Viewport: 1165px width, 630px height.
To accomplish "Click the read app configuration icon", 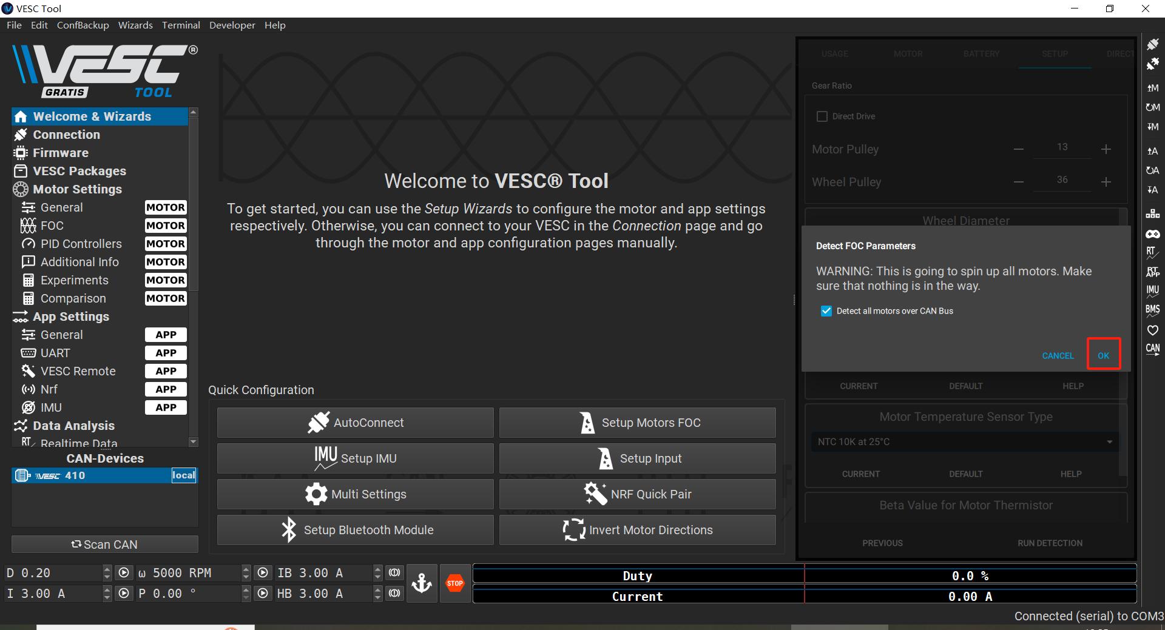I will coord(1152,151).
